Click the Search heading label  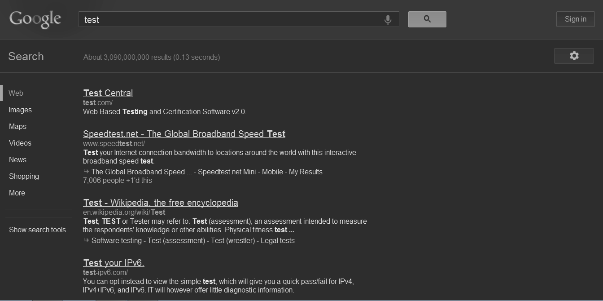[x=26, y=56]
